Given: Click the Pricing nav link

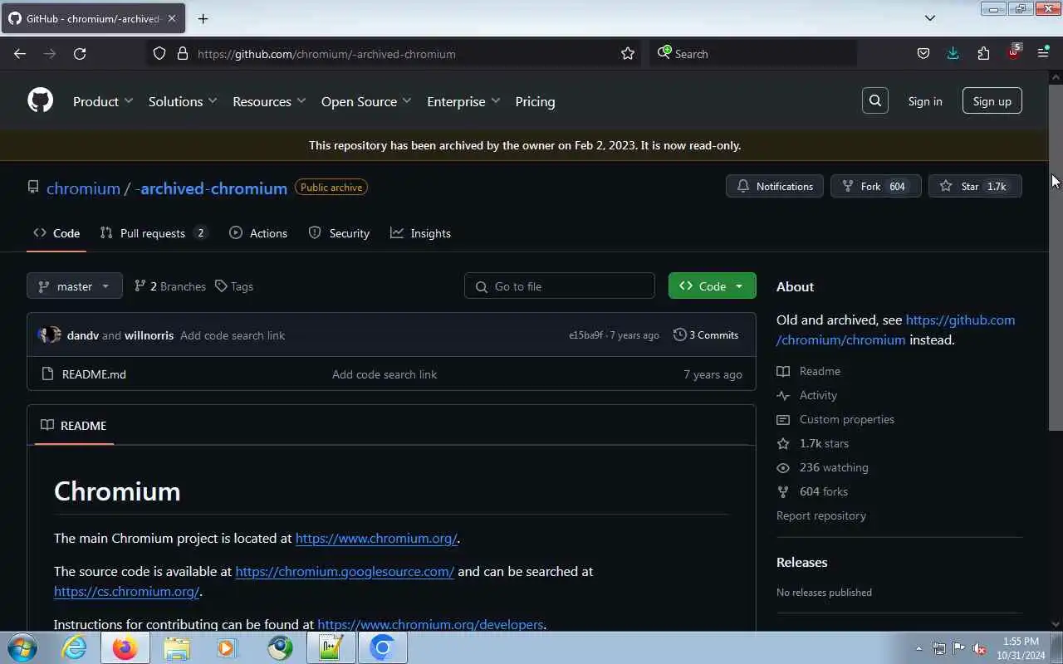Looking at the screenshot, I should 535,101.
